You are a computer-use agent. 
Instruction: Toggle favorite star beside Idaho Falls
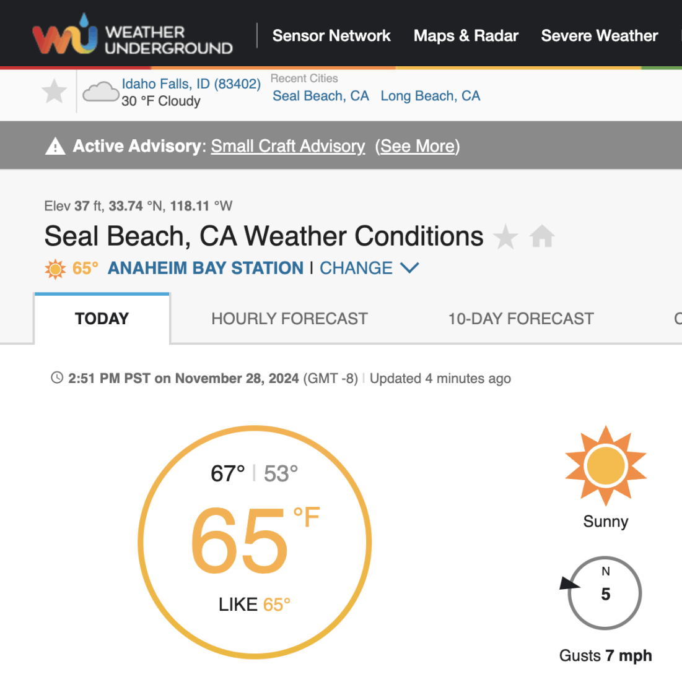coord(54,92)
